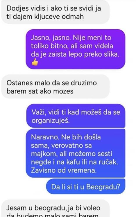
Task: Select the 'Jesam u beogradu' received message
Action: pos(56,208)
